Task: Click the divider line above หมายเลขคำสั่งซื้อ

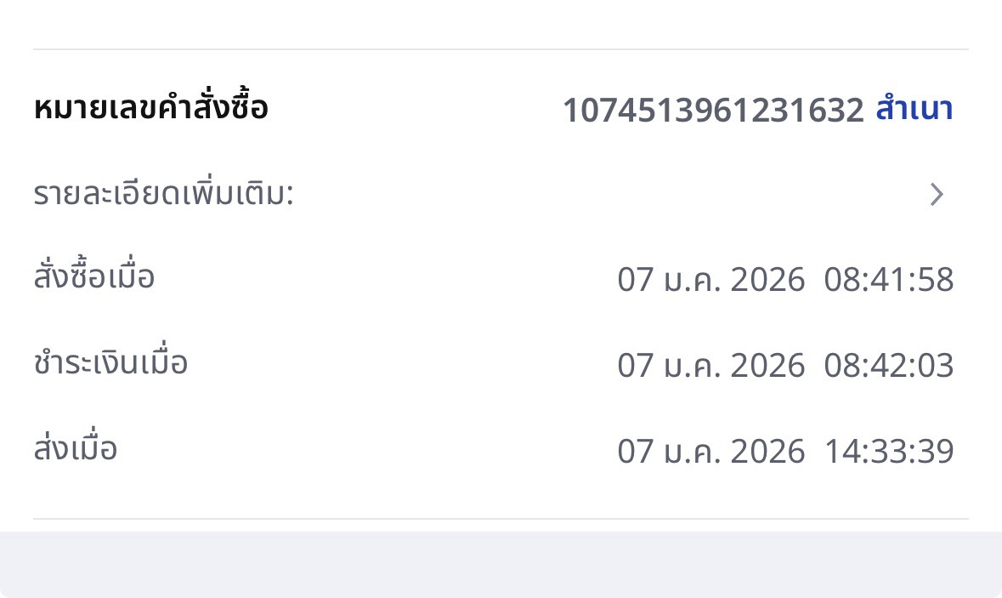Action: pyautogui.click(x=501, y=49)
